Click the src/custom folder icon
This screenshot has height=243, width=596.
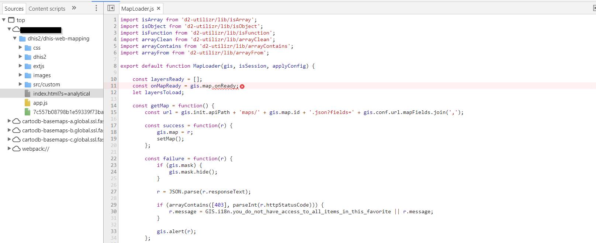pyautogui.click(x=28, y=85)
